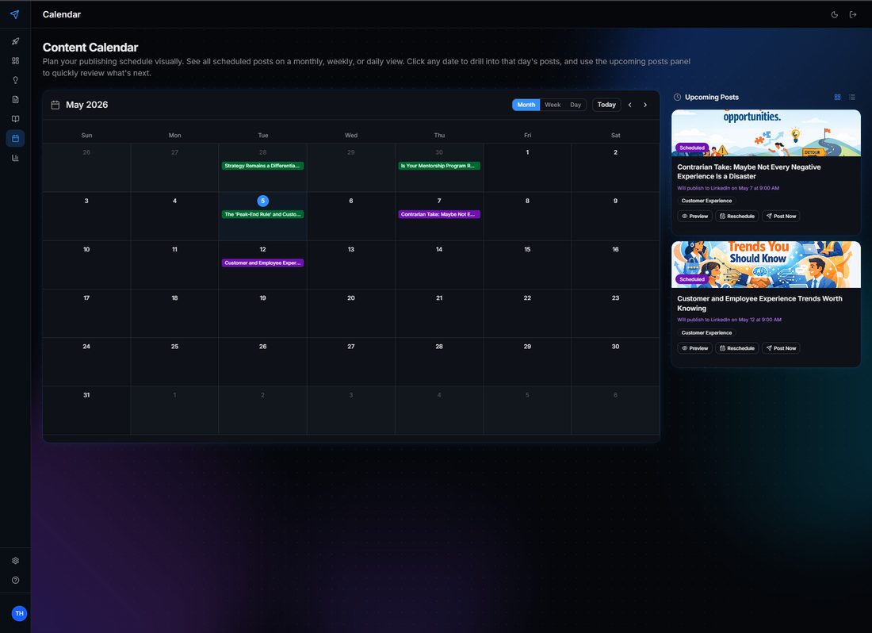The height and width of the screenshot is (633, 872).
Task: Click the Scheduled badge on Trends card
Action: coord(692,279)
